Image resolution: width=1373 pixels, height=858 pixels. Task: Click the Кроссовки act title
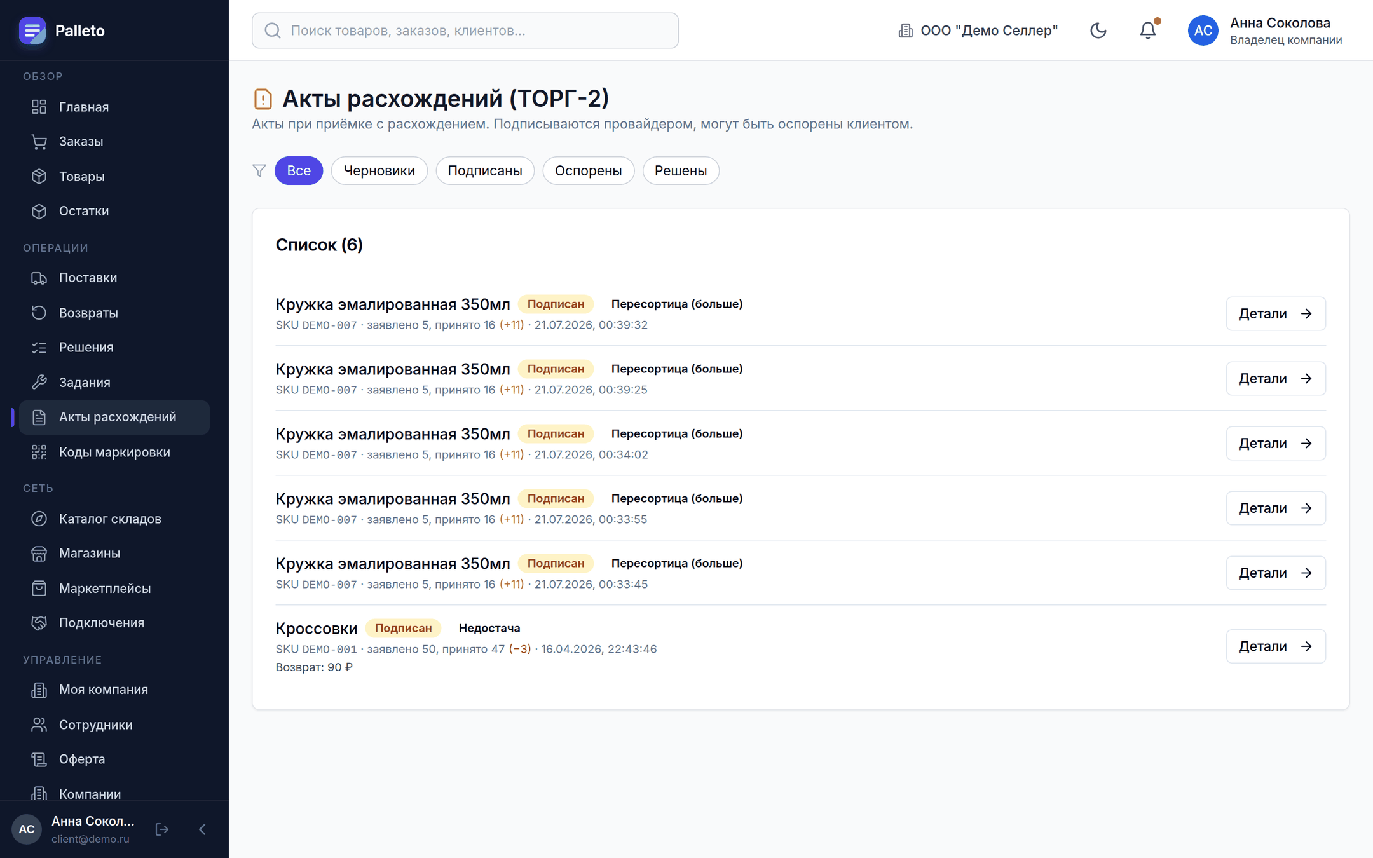coord(317,629)
